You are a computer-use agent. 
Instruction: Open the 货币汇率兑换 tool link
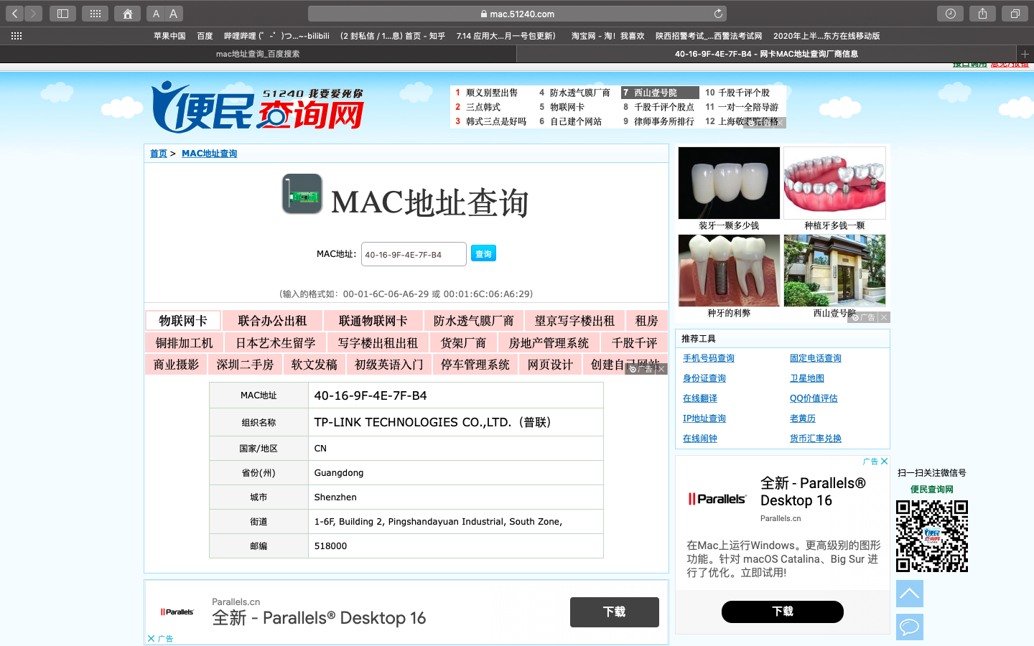click(x=816, y=439)
